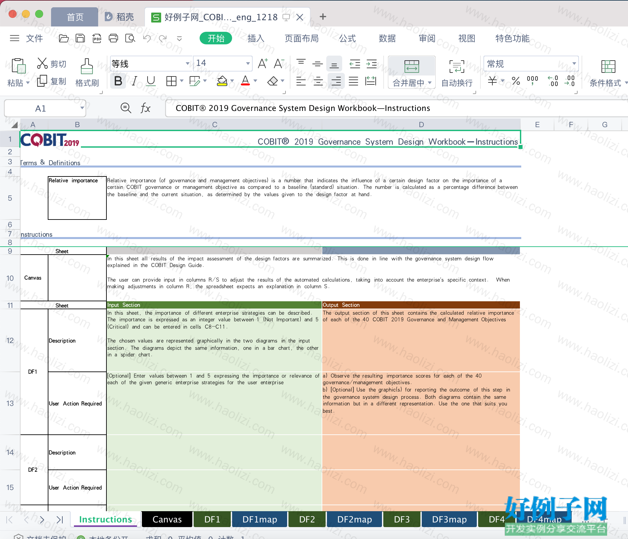Click the formula bar input field
The image size is (628, 539).
point(396,108)
